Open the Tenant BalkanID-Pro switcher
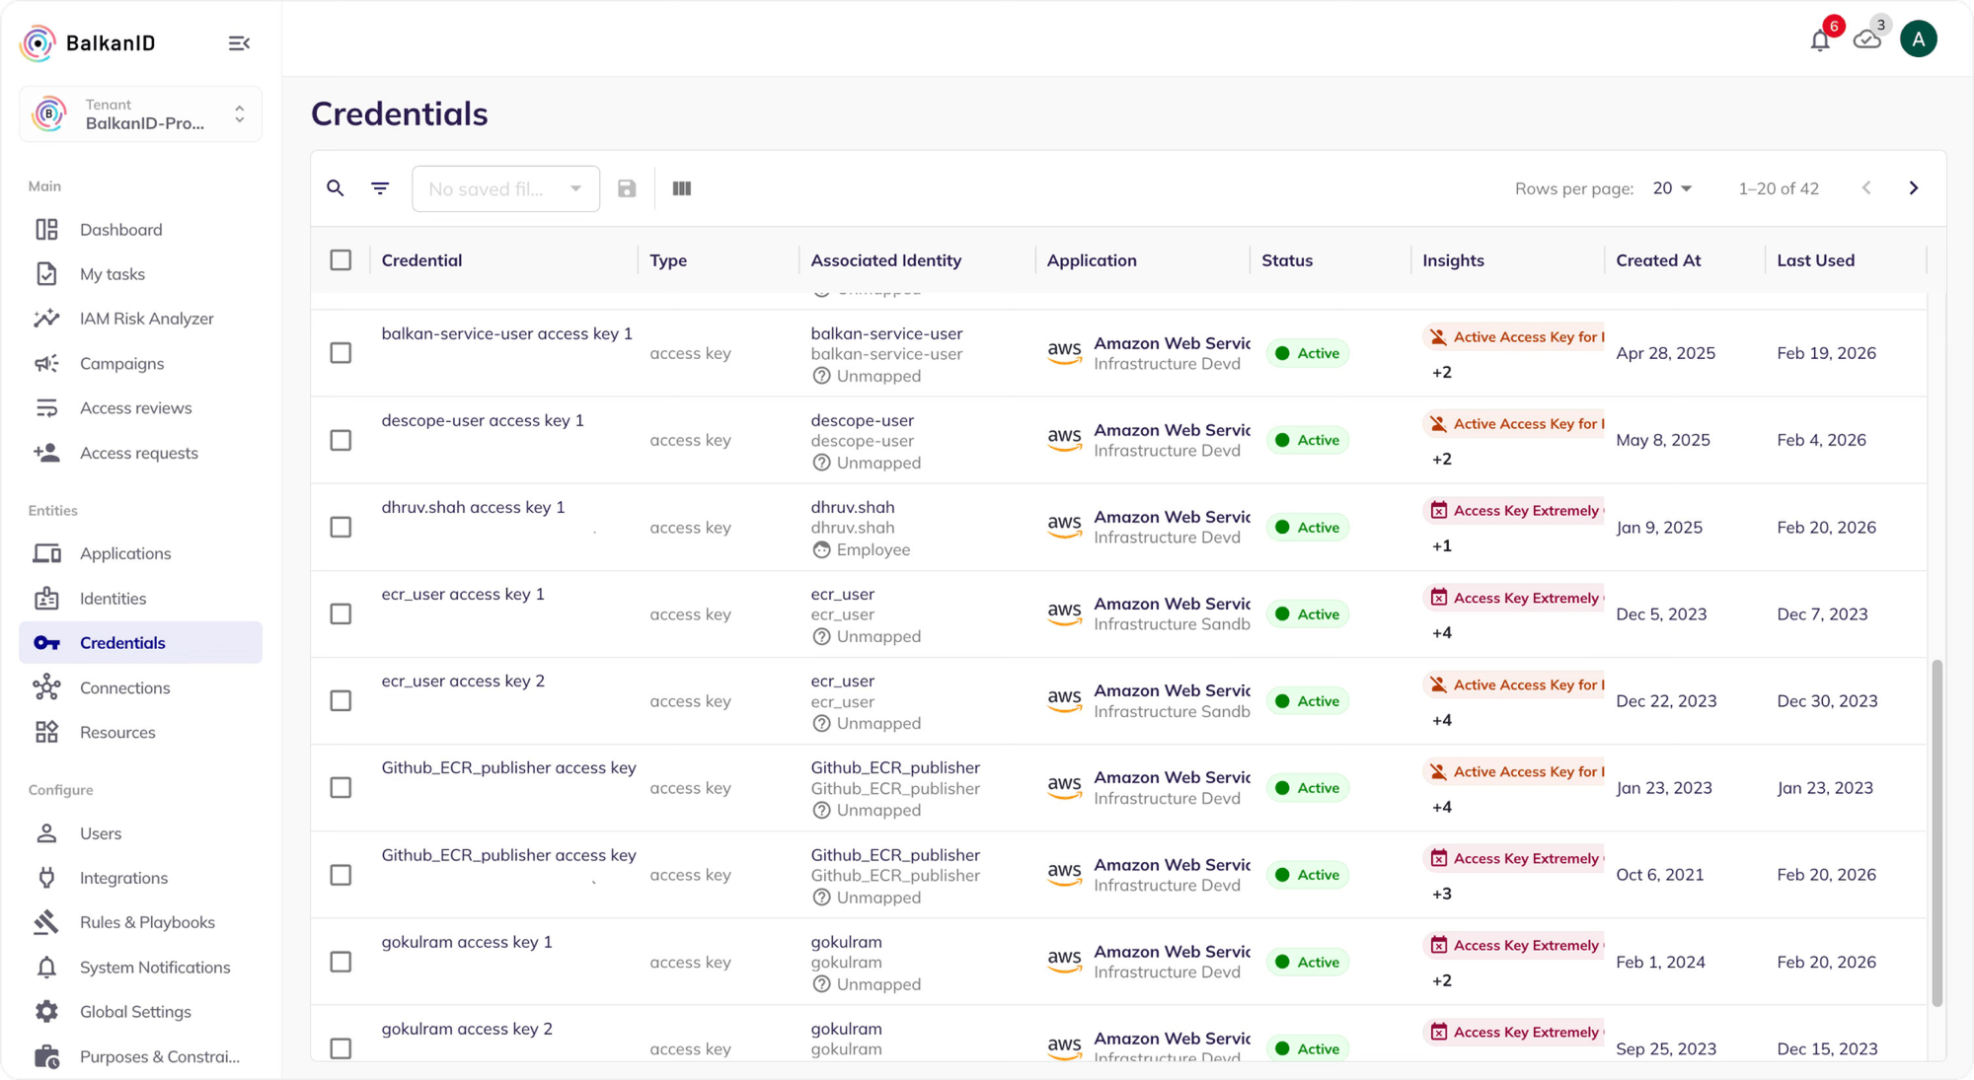The height and width of the screenshot is (1080, 1974). click(140, 114)
